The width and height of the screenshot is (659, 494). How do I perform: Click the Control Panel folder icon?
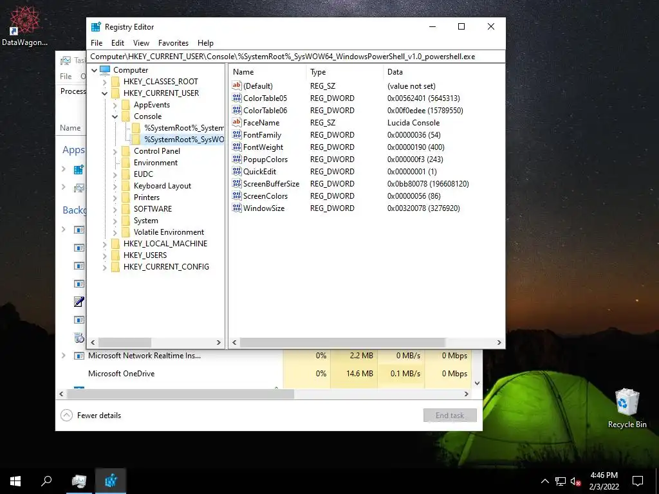tap(125, 151)
